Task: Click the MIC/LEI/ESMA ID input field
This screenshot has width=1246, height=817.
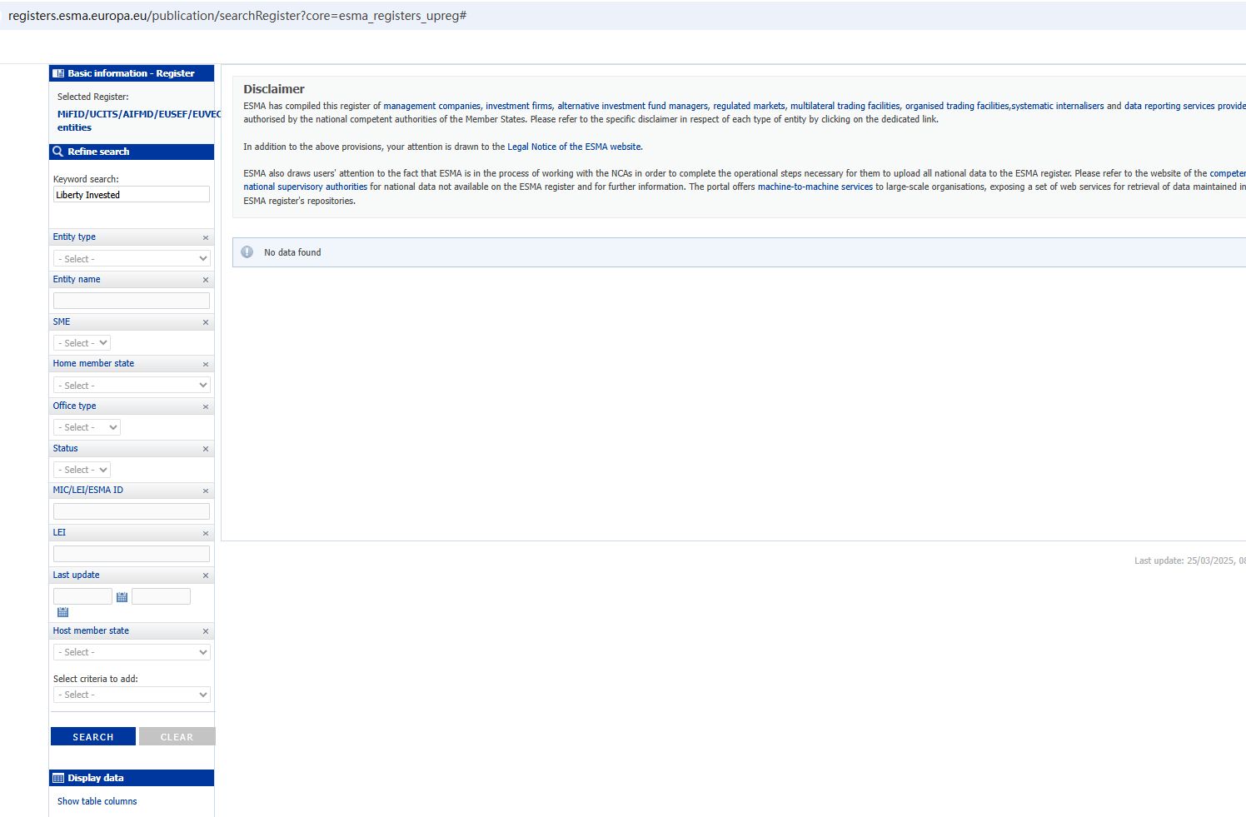Action: tap(132, 511)
